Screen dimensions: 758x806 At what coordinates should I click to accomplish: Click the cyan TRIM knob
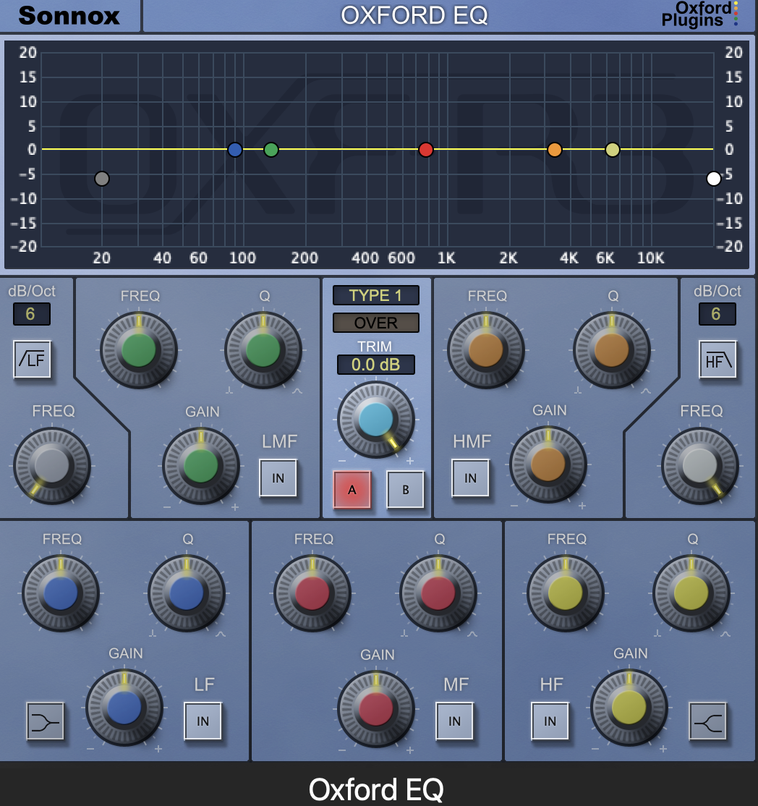(x=375, y=420)
